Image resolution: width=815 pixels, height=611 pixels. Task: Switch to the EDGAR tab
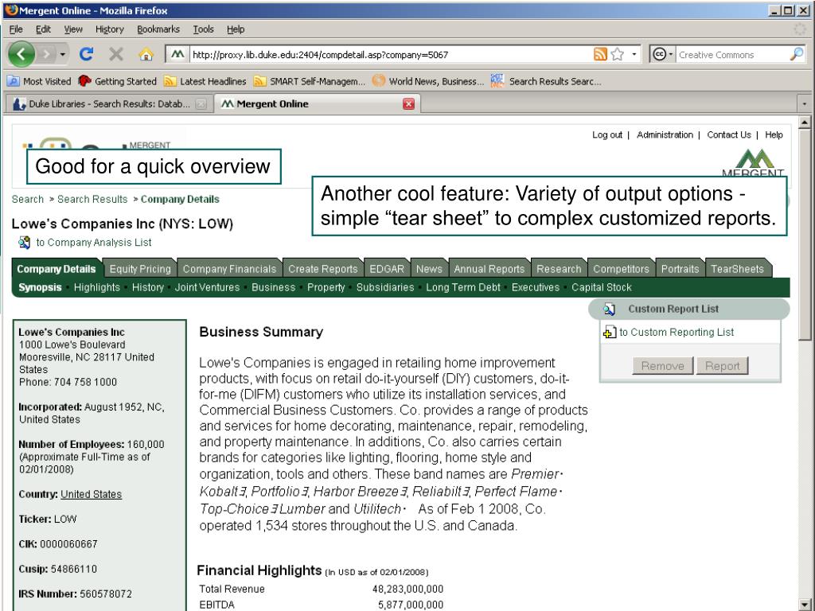tap(387, 269)
